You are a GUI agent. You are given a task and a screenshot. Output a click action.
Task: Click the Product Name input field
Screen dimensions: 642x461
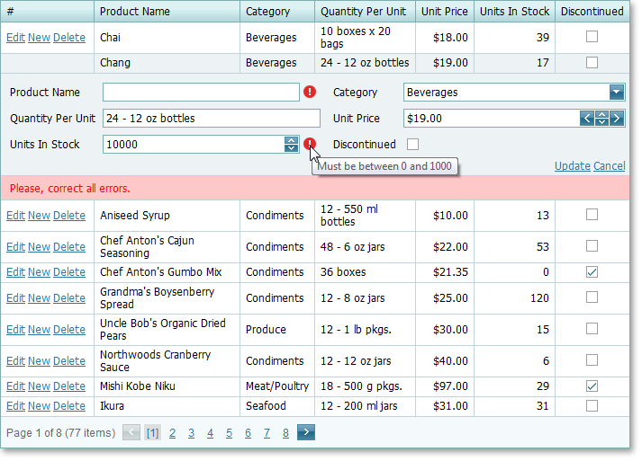coord(200,93)
